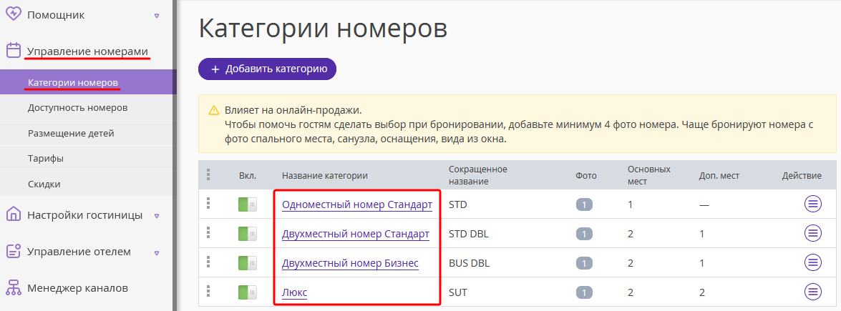Click the Основных мест column header
The height and width of the screenshot is (311, 841).
point(649,175)
